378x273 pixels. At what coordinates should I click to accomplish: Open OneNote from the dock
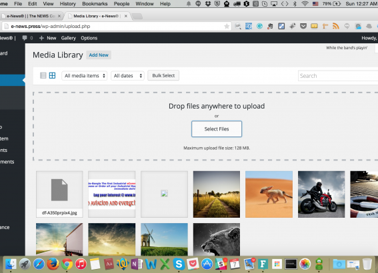tap(137, 264)
